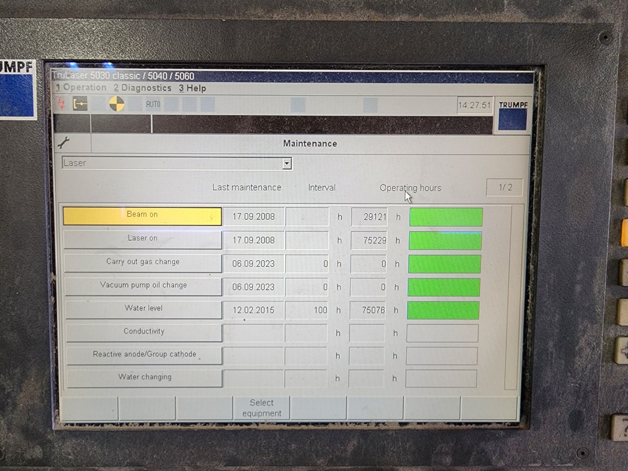
Task: Click the yellow axis reference icon
Action: (80, 104)
